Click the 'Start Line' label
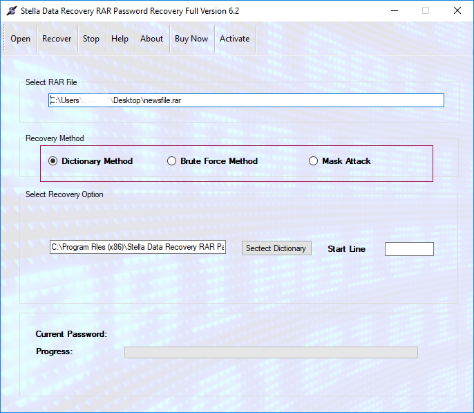 tap(346, 249)
